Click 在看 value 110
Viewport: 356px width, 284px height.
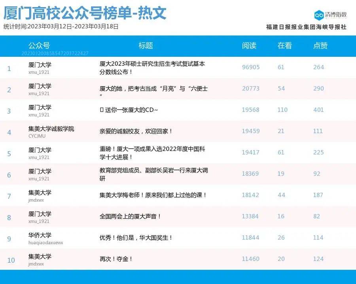(x=282, y=110)
